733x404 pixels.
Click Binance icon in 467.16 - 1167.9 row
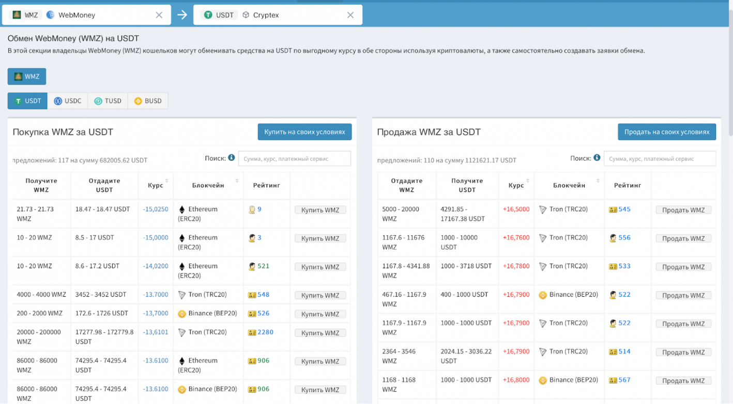tap(543, 295)
